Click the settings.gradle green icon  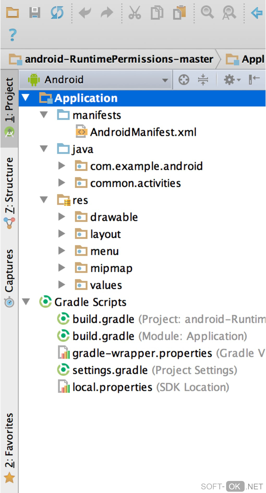click(63, 370)
